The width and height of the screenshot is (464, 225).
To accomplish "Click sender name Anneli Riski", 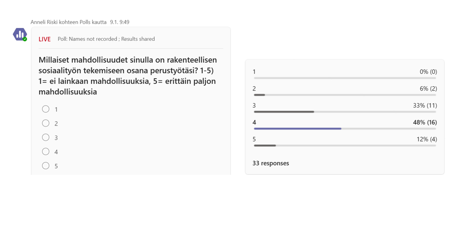I will 43,22.
